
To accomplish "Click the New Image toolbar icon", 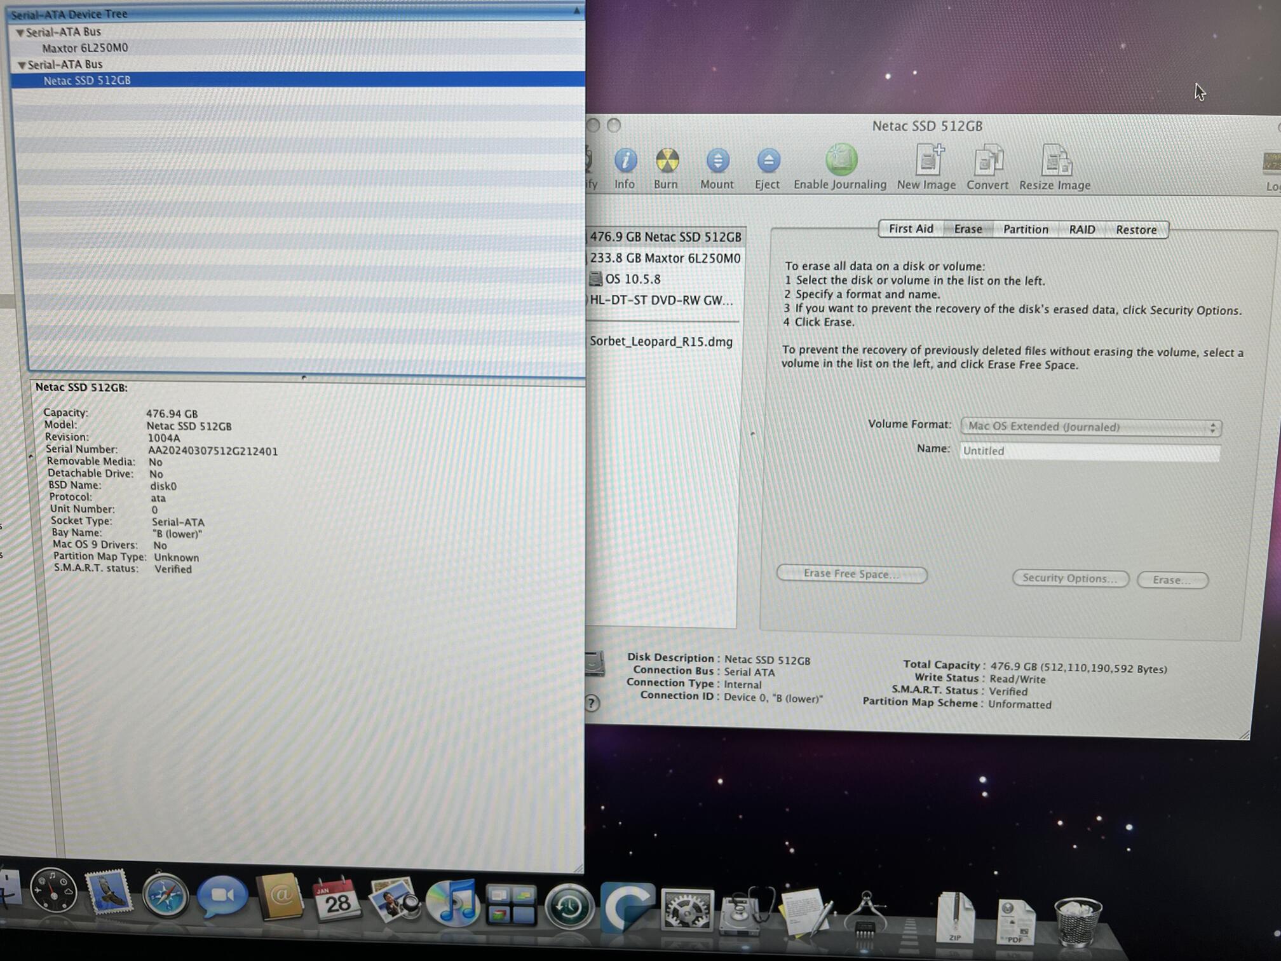I will tap(928, 160).
